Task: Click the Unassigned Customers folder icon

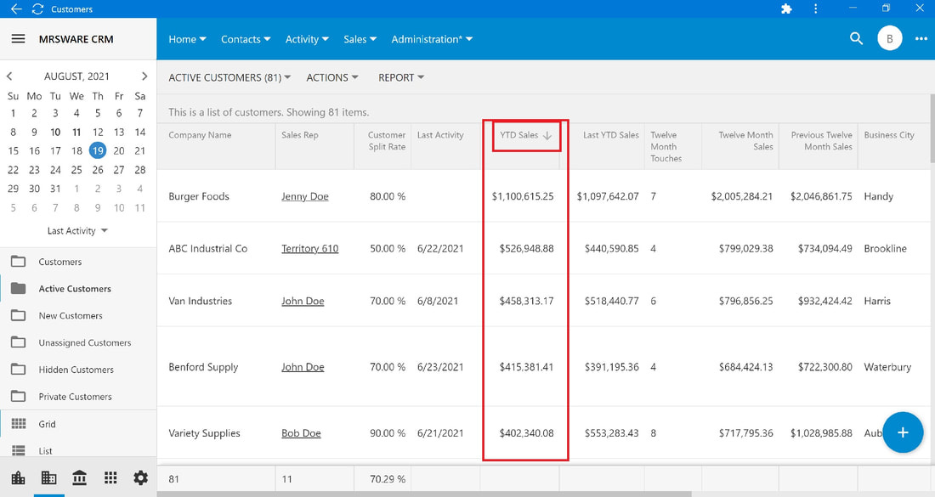Action: (x=19, y=342)
